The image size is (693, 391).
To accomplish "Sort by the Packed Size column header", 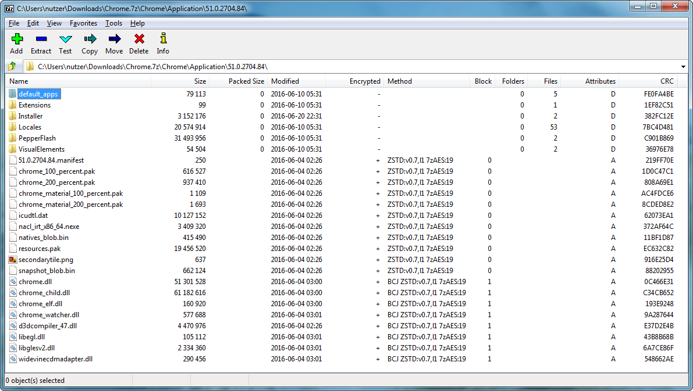I will [x=238, y=81].
